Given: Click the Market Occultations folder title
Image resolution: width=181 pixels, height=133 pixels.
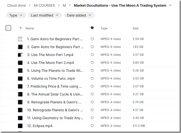Looking at the screenshot, I should pos(120,5).
